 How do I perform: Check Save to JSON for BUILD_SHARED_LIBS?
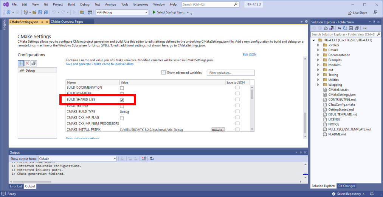tap(237, 100)
